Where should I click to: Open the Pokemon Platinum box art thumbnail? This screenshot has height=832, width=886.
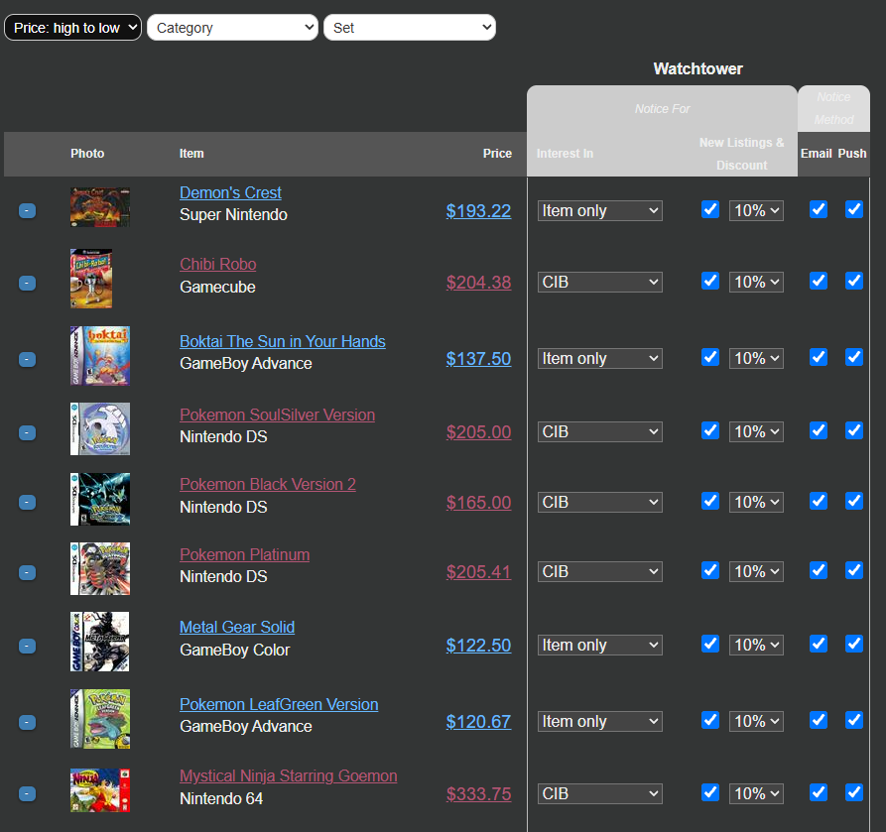pos(100,569)
